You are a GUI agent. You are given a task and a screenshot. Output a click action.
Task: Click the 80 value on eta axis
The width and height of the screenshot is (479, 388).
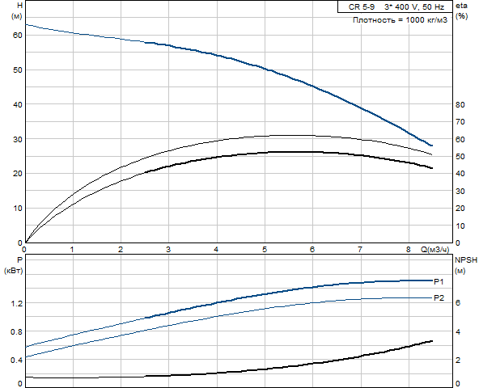pos(460,105)
